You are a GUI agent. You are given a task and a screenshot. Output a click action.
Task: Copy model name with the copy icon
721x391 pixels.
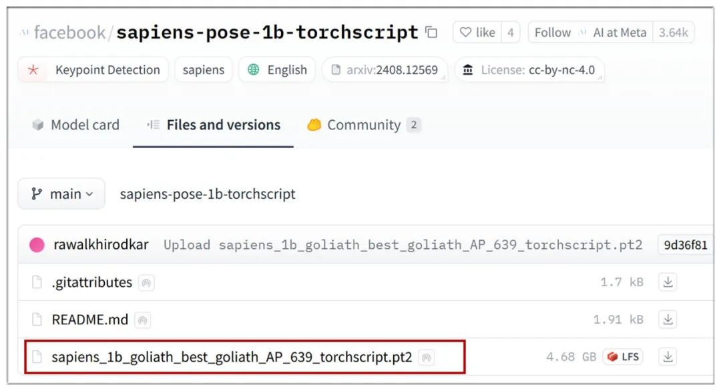(431, 32)
